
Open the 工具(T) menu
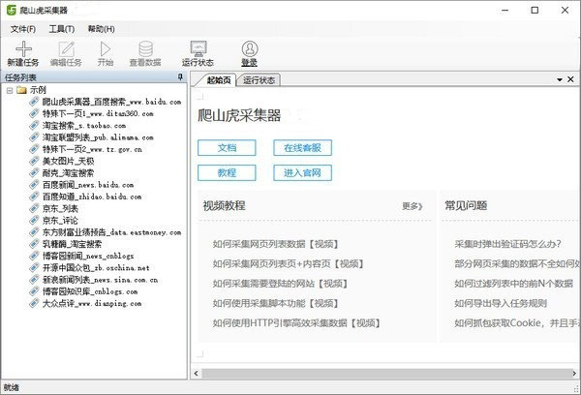[62, 29]
